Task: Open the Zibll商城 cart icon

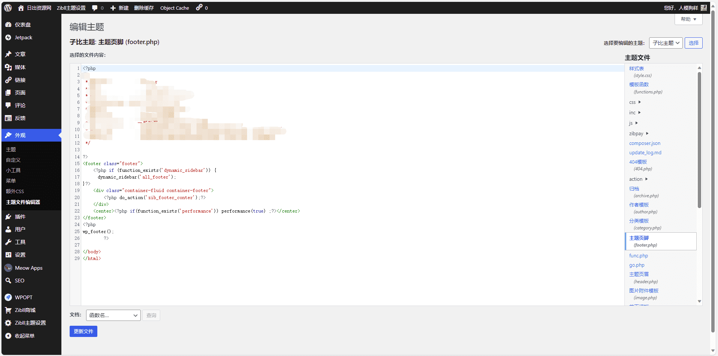Action: (8, 310)
